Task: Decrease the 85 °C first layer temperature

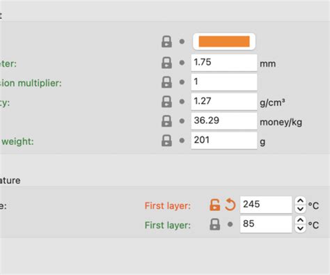Action: (x=300, y=228)
